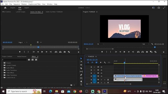
Task: Toggle V2 track output eye
Action: pyautogui.click(x=101, y=73)
